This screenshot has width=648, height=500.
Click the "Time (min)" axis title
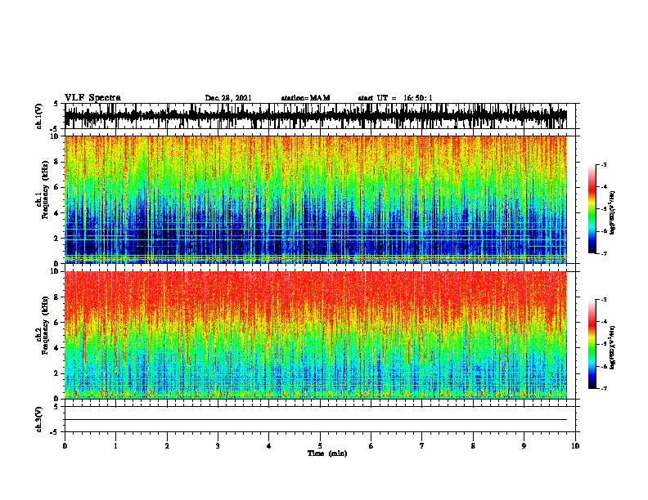click(x=327, y=453)
